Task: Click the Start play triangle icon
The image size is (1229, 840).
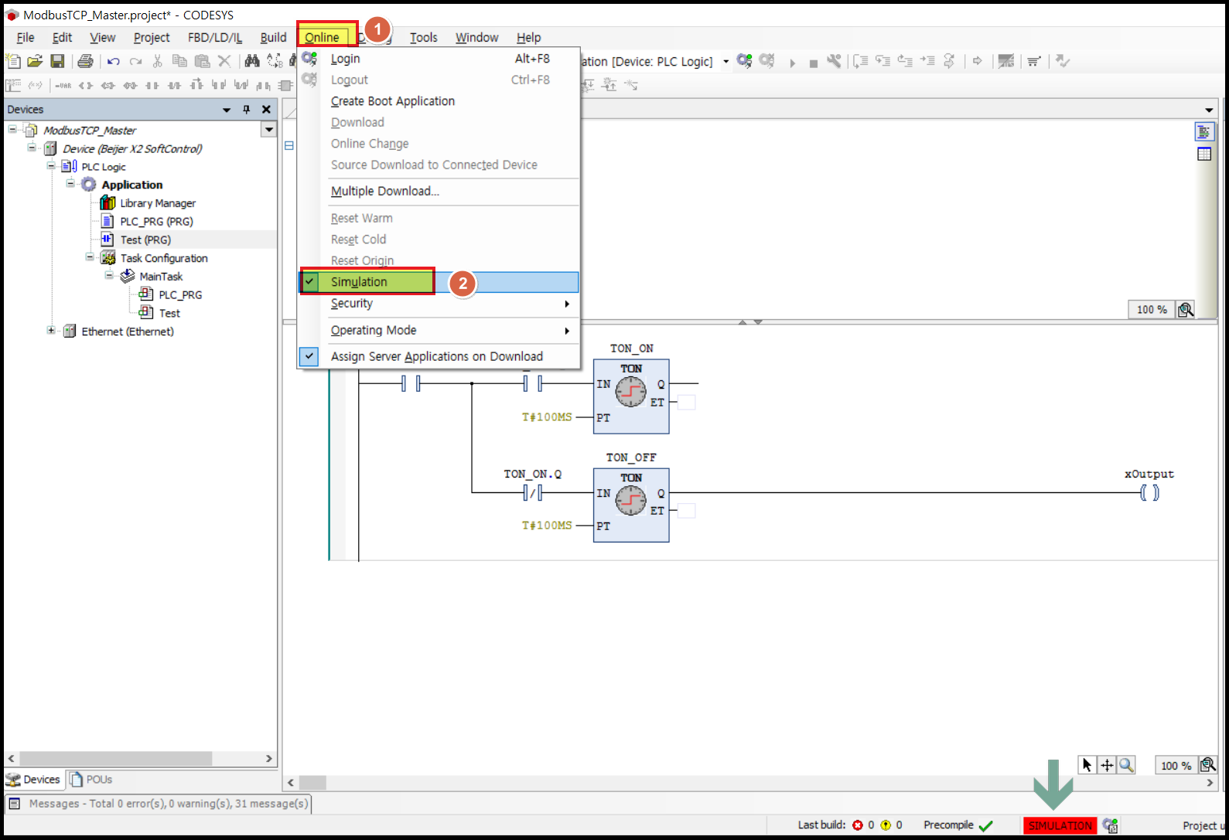Action: [x=792, y=63]
